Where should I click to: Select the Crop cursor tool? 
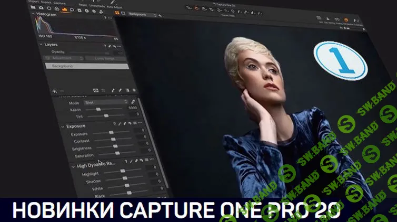[x=212, y=9]
